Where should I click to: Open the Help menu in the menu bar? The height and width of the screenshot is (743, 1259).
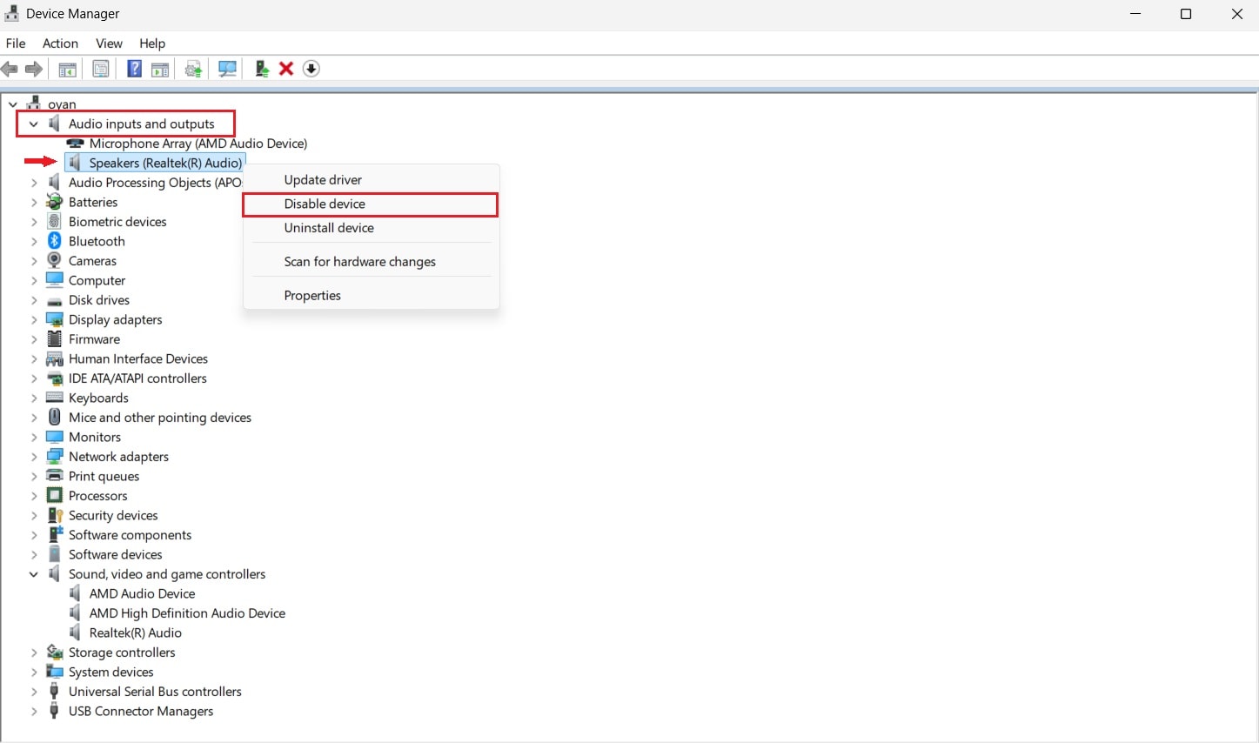point(152,44)
